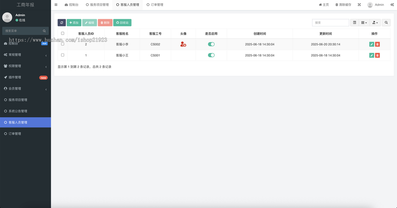Image resolution: width=397 pixels, height=208 pixels.
Task: Switch to the 订单管理 tab
Action: click(155, 5)
